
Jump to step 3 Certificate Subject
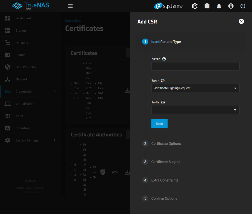[x=166, y=162]
